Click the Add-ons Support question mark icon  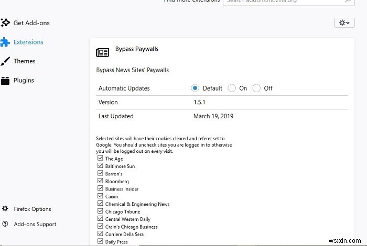pyautogui.click(x=5, y=224)
